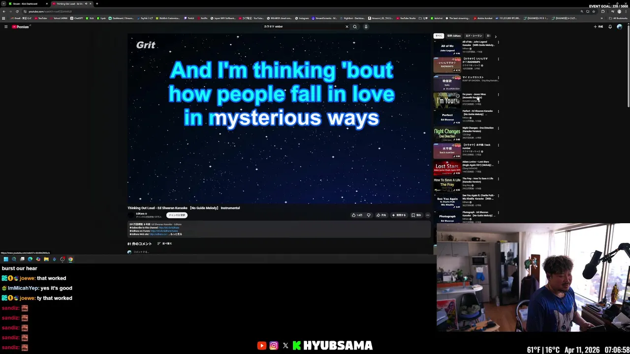
Task: Select the EdKara filter chip
Action: pyautogui.click(x=454, y=36)
